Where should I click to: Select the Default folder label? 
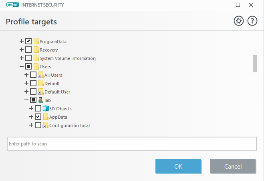pos(52,84)
